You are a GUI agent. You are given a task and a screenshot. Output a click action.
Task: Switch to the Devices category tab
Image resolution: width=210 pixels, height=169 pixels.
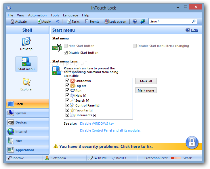click(27, 122)
